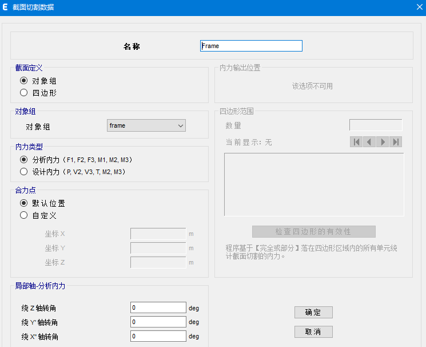Click the 绕 Y' 轴转角 input field

(x=158, y=322)
